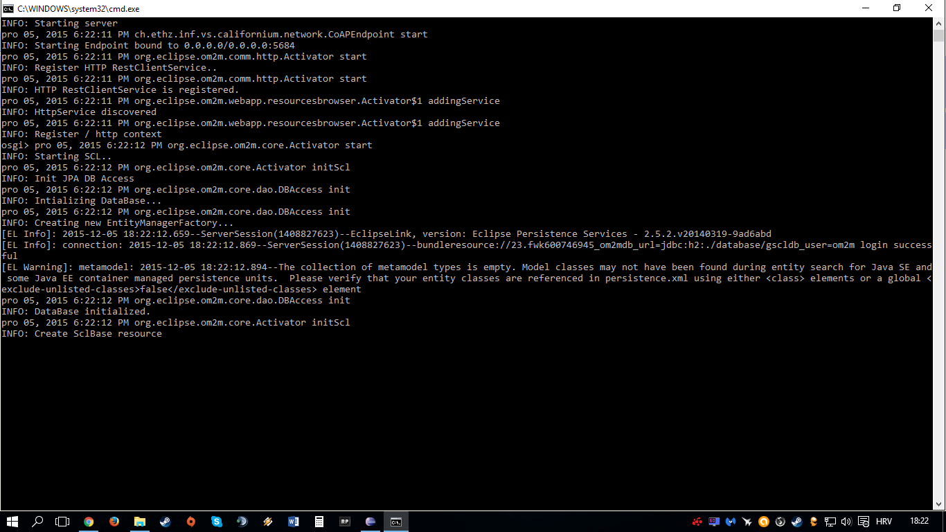Open Origin from the taskbar
This screenshot has width=946, height=532.
pos(191,522)
